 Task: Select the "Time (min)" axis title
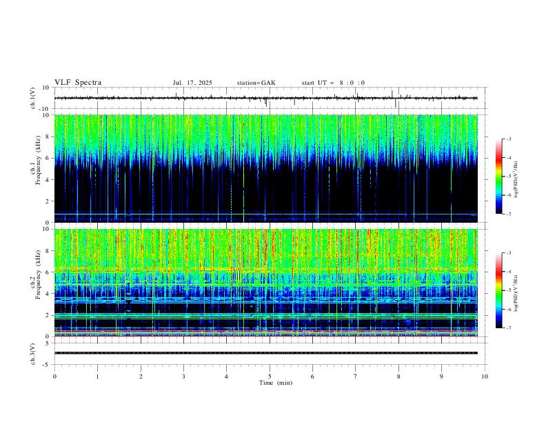click(276, 383)
